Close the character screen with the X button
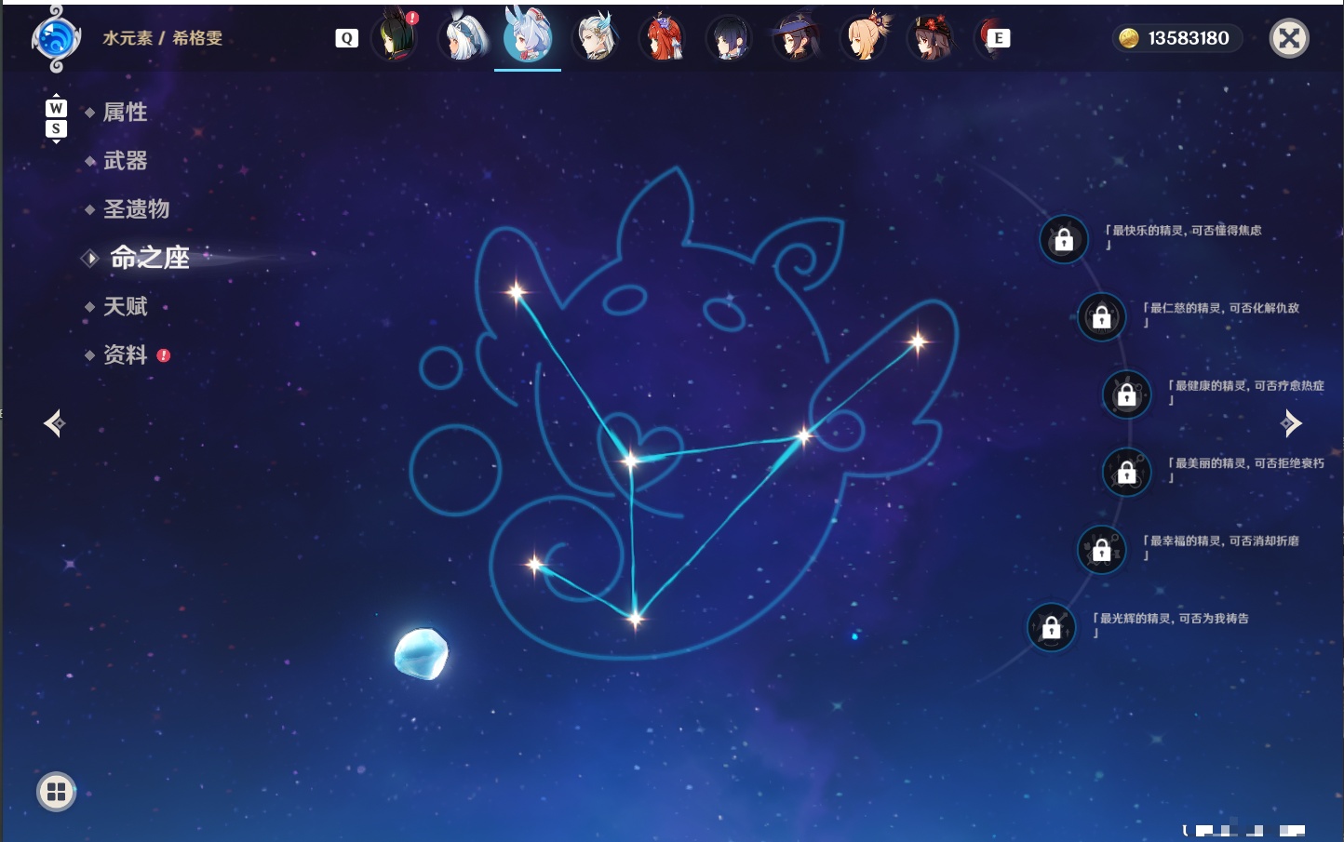Viewport: 1344px width, 842px height. (x=1289, y=38)
